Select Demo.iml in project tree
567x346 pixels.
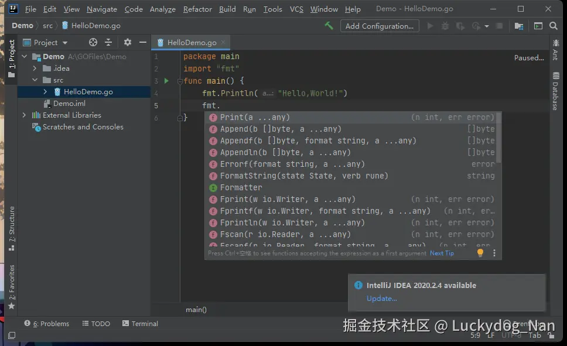click(69, 104)
